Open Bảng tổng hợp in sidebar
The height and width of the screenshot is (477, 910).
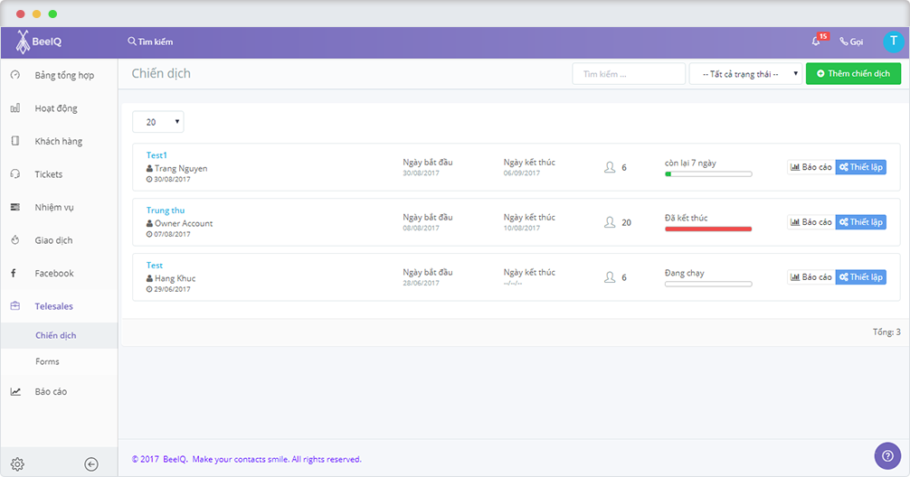point(63,75)
